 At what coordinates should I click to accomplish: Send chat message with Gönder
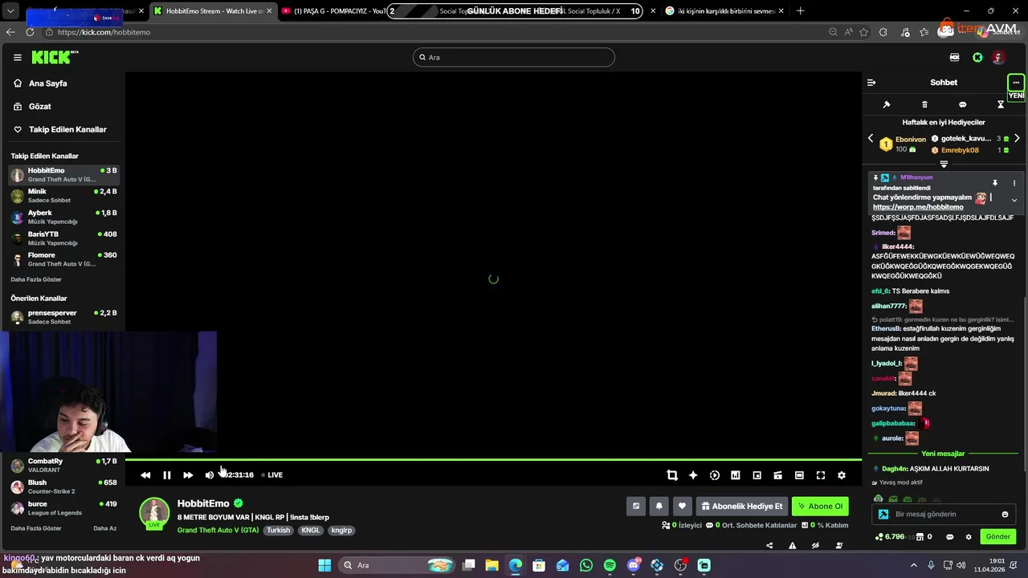pos(998,537)
